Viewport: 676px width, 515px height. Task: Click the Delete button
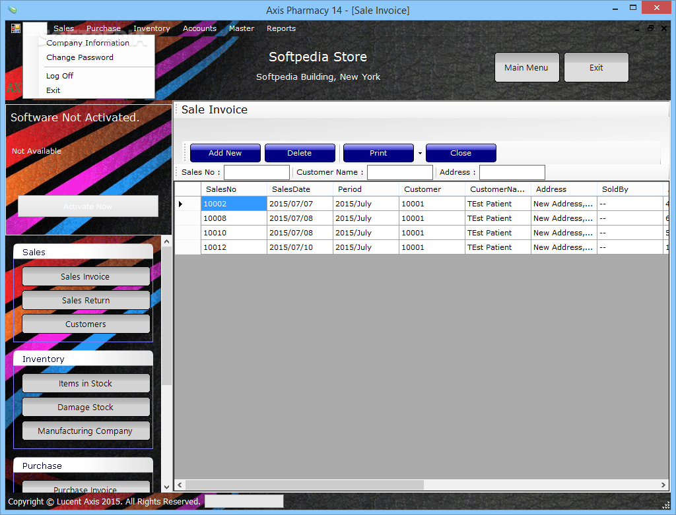(x=300, y=153)
